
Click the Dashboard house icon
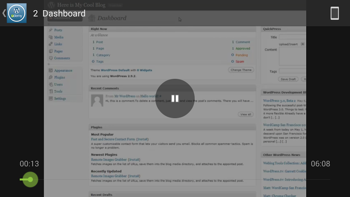click(x=91, y=18)
